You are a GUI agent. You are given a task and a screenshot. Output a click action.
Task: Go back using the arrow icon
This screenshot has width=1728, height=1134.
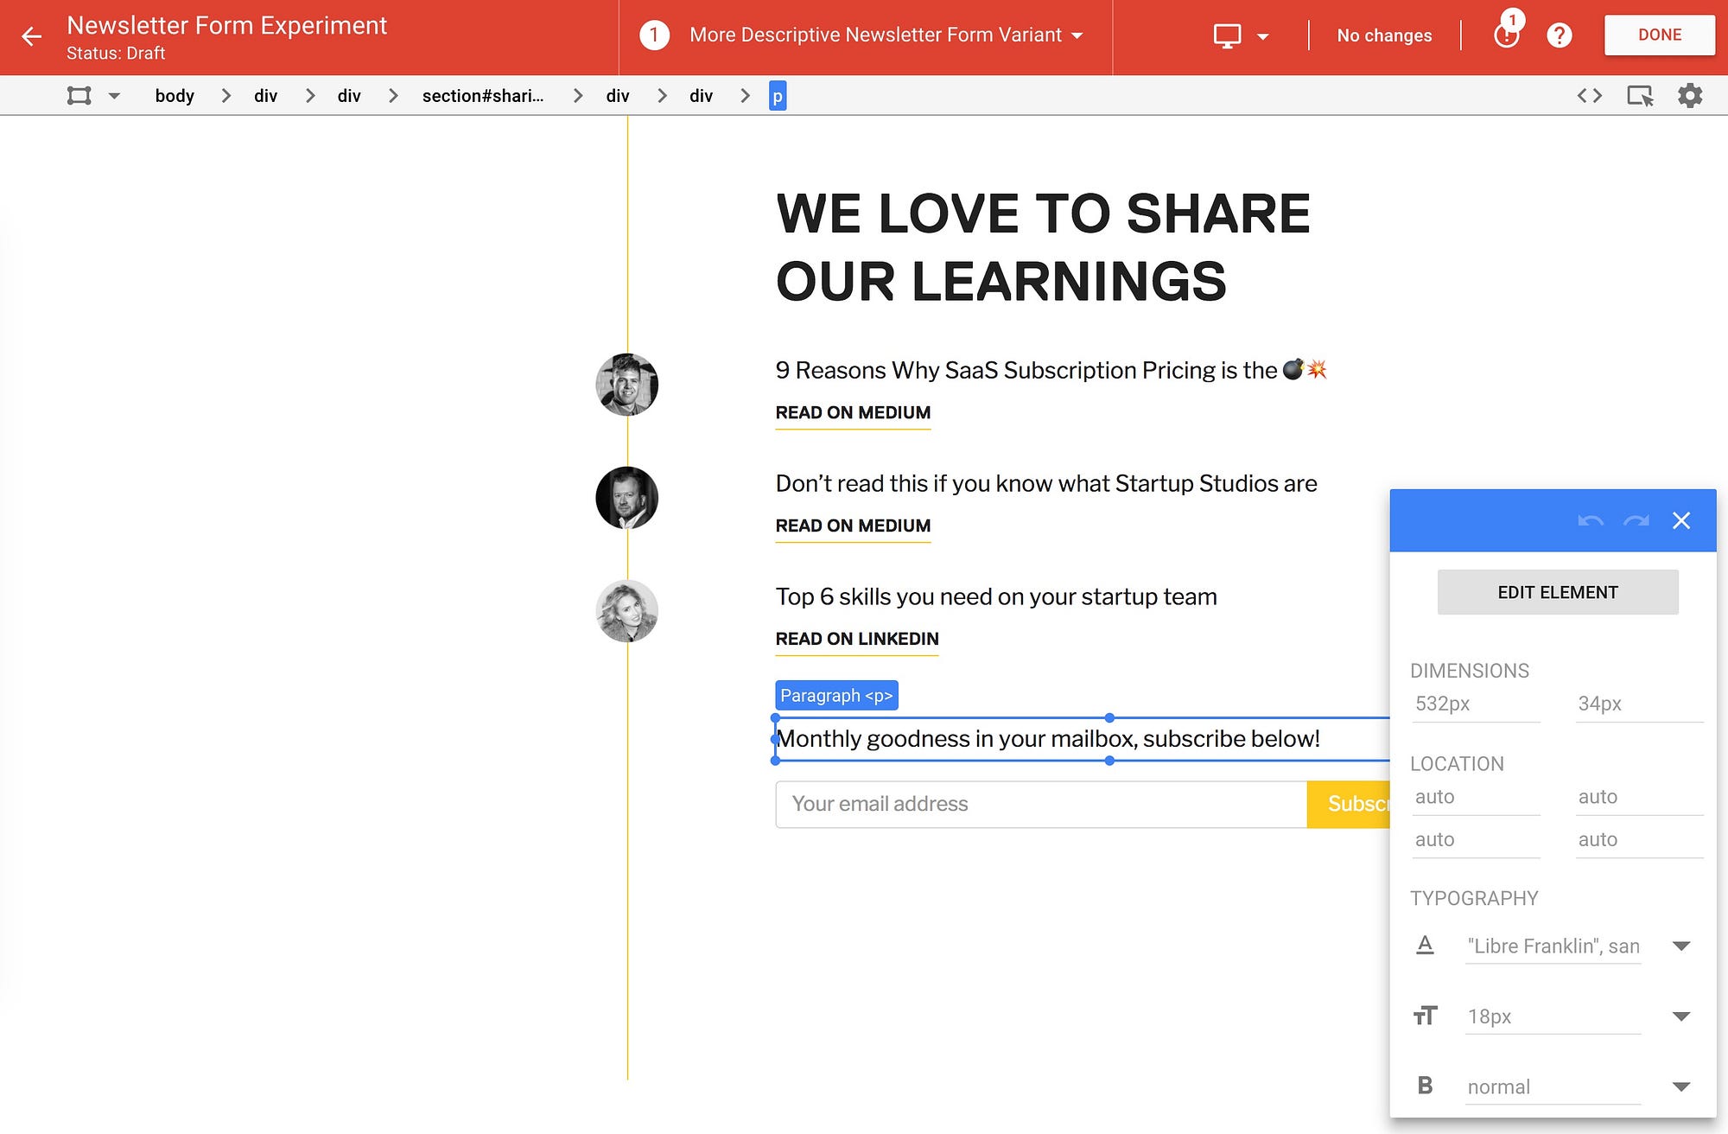(32, 36)
